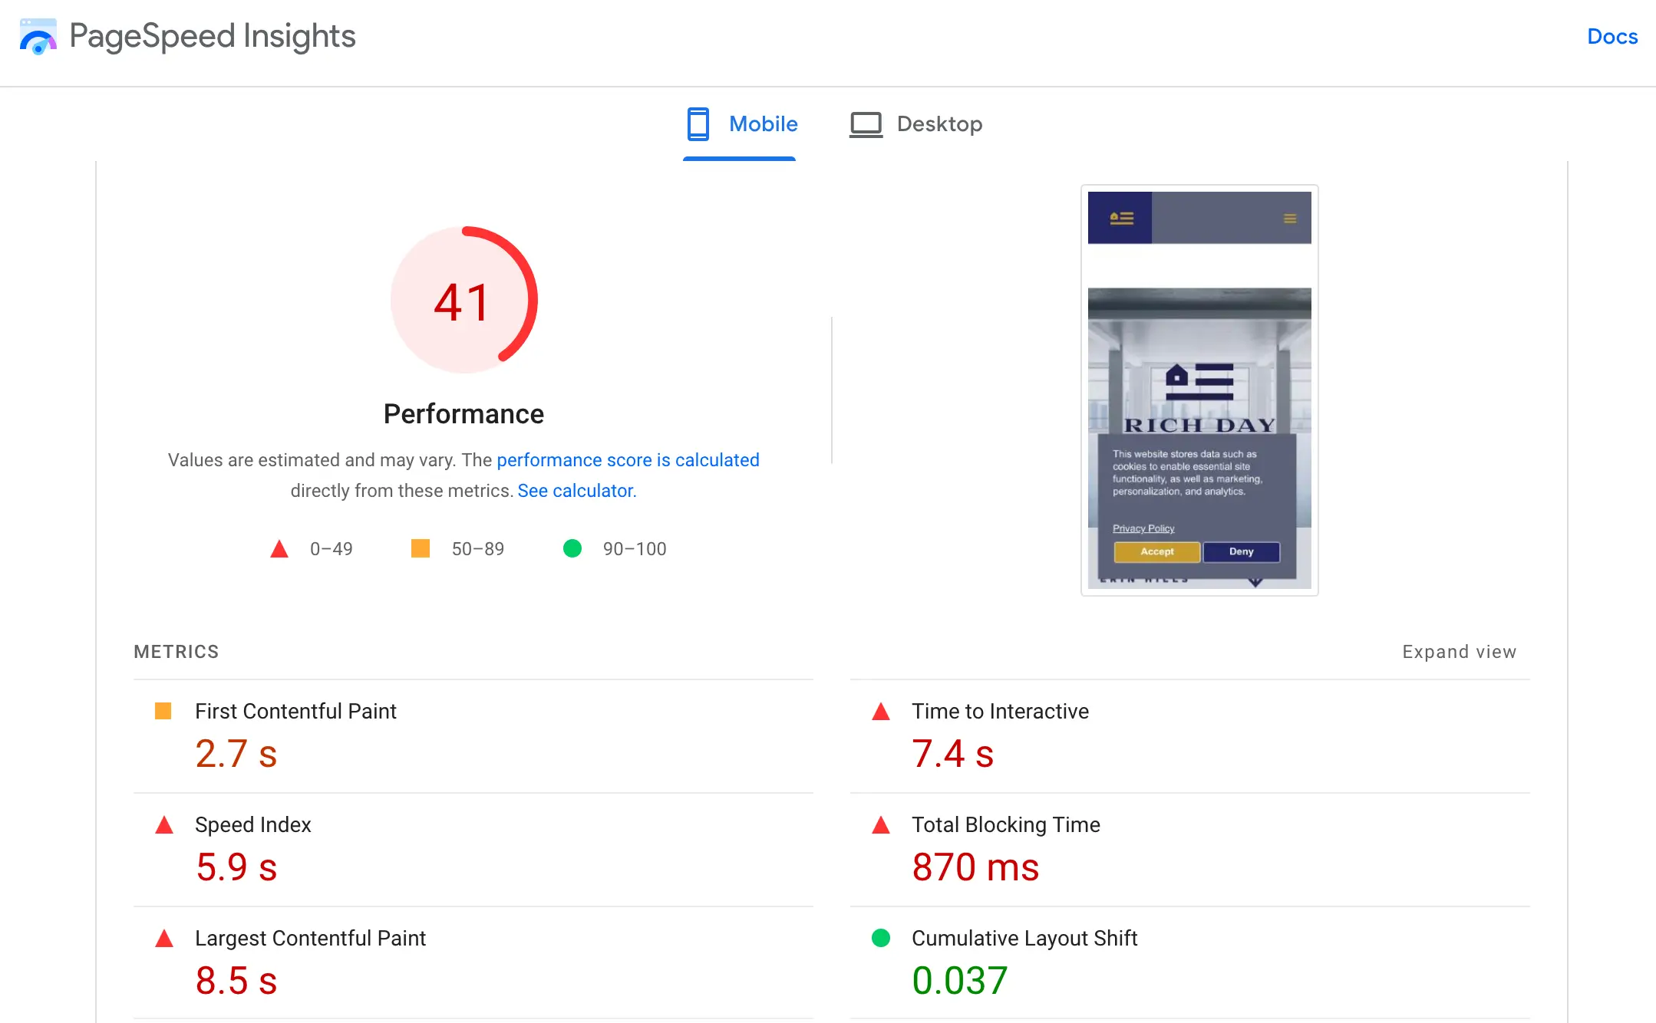Open the 'performance score is calculated' link
The image size is (1656, 1023).
(628, 460)
